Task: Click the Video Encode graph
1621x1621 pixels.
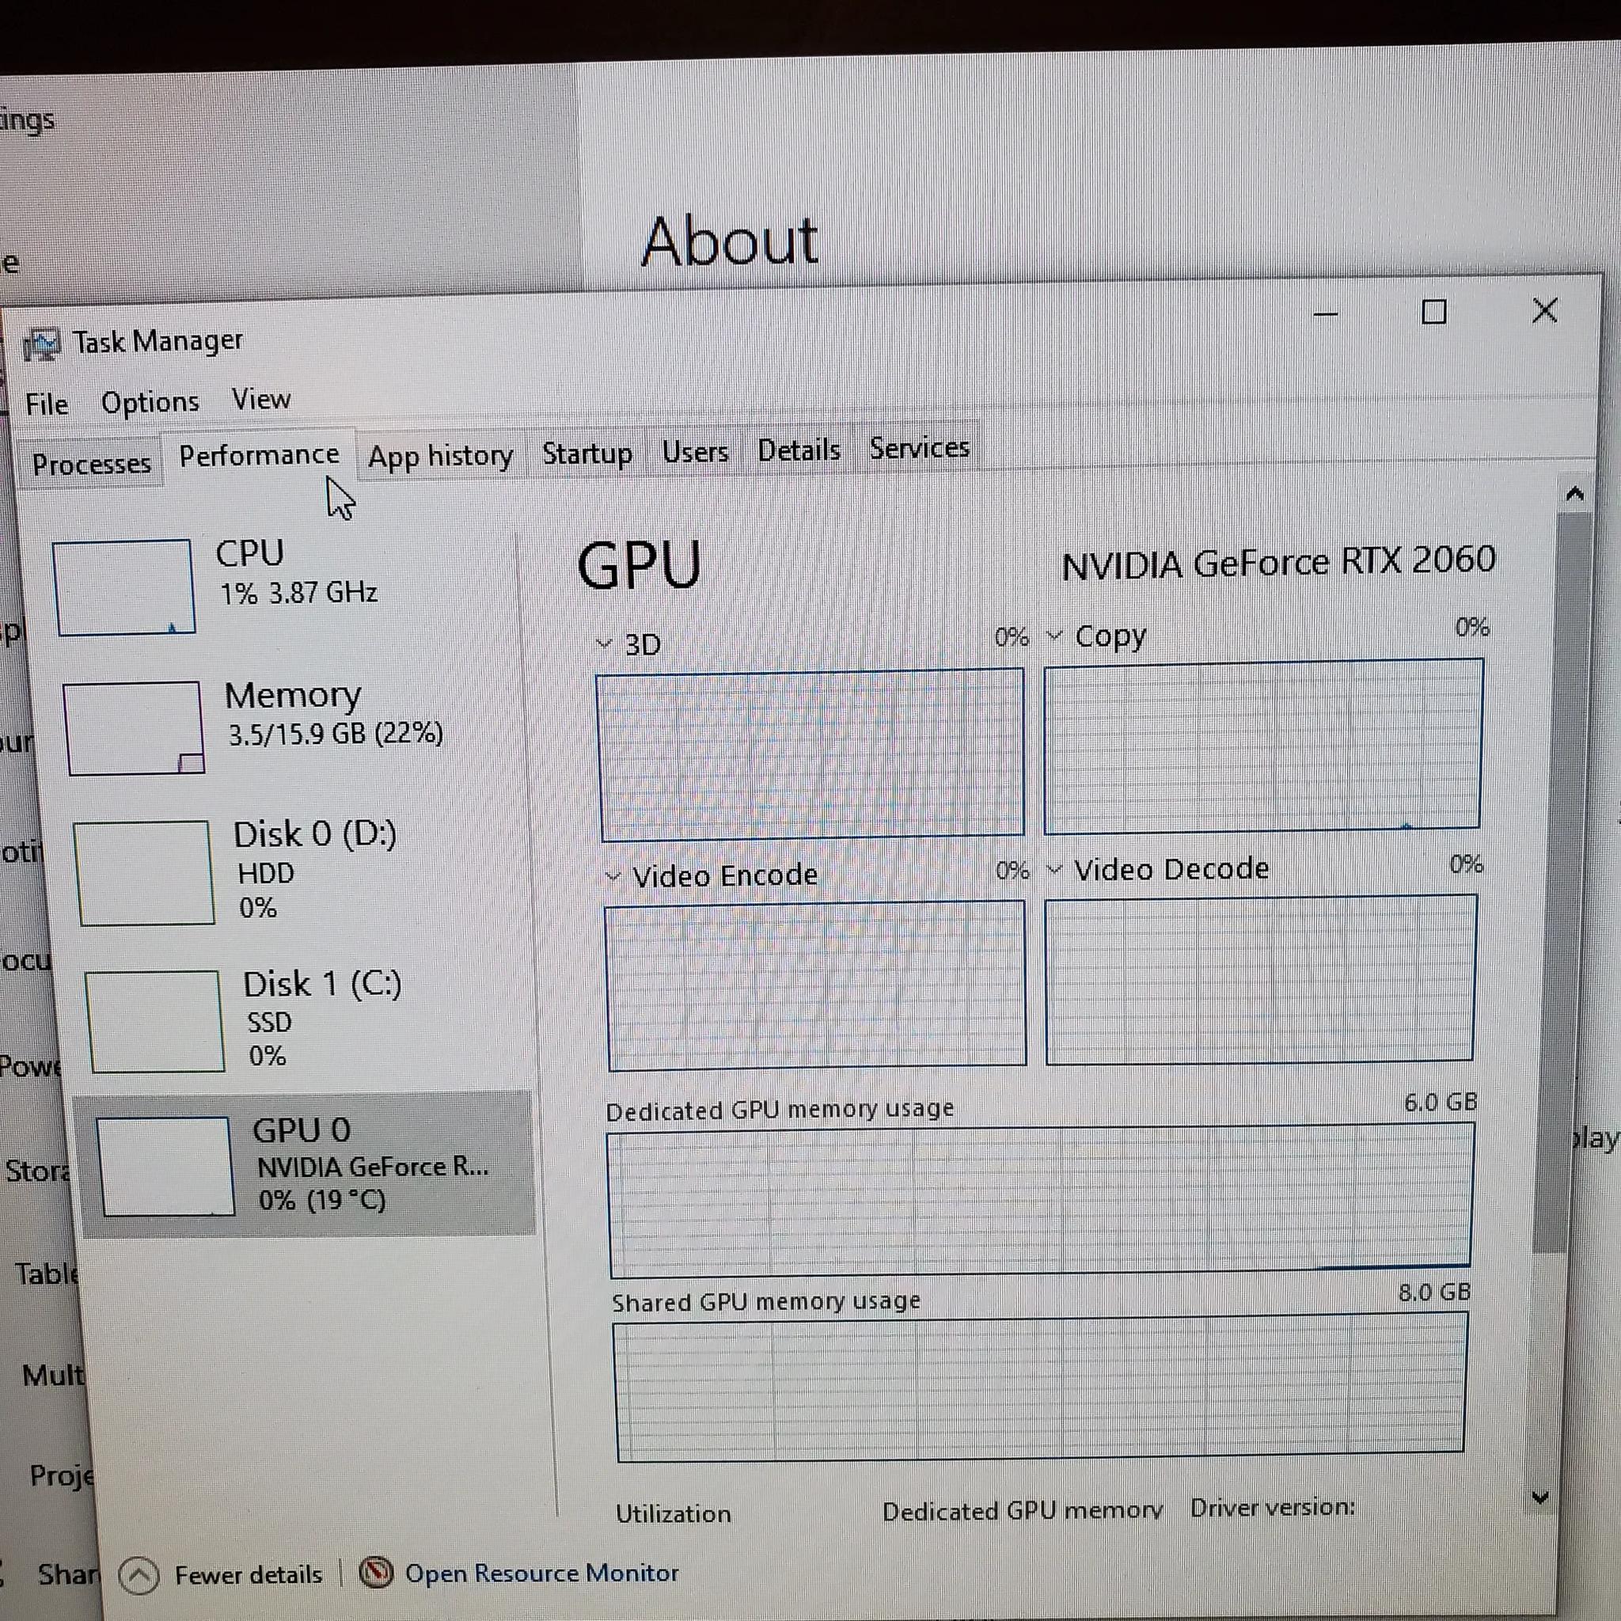Action: click(x=815, y=985)
